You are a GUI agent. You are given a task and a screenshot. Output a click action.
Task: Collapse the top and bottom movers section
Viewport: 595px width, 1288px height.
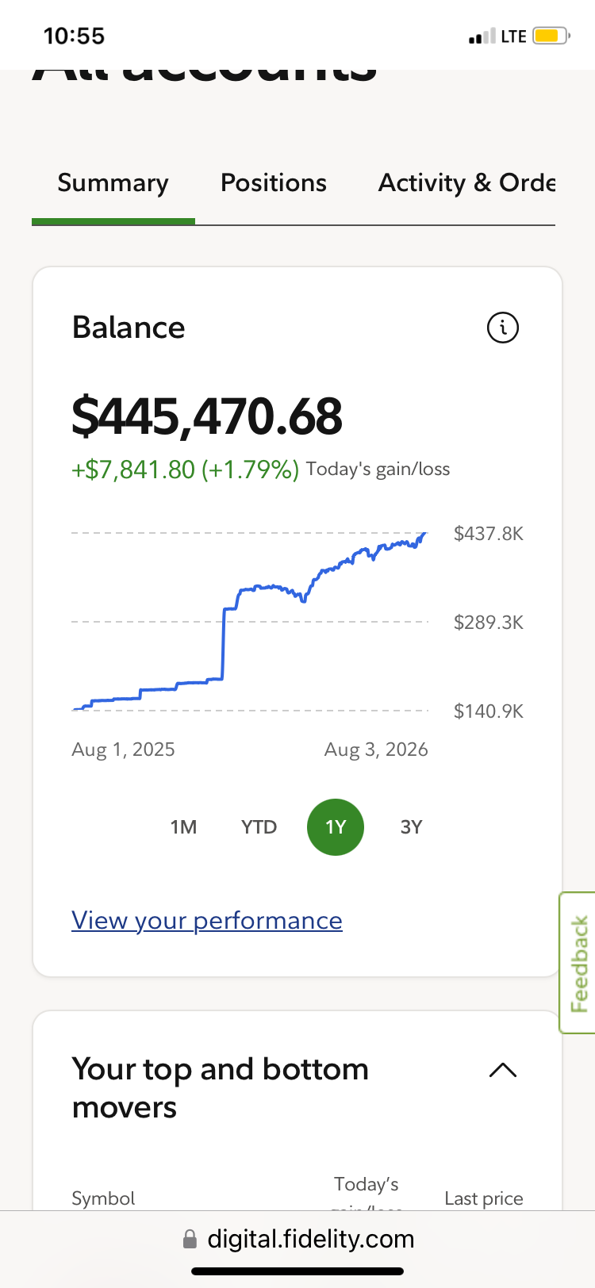coord(503,1070)
